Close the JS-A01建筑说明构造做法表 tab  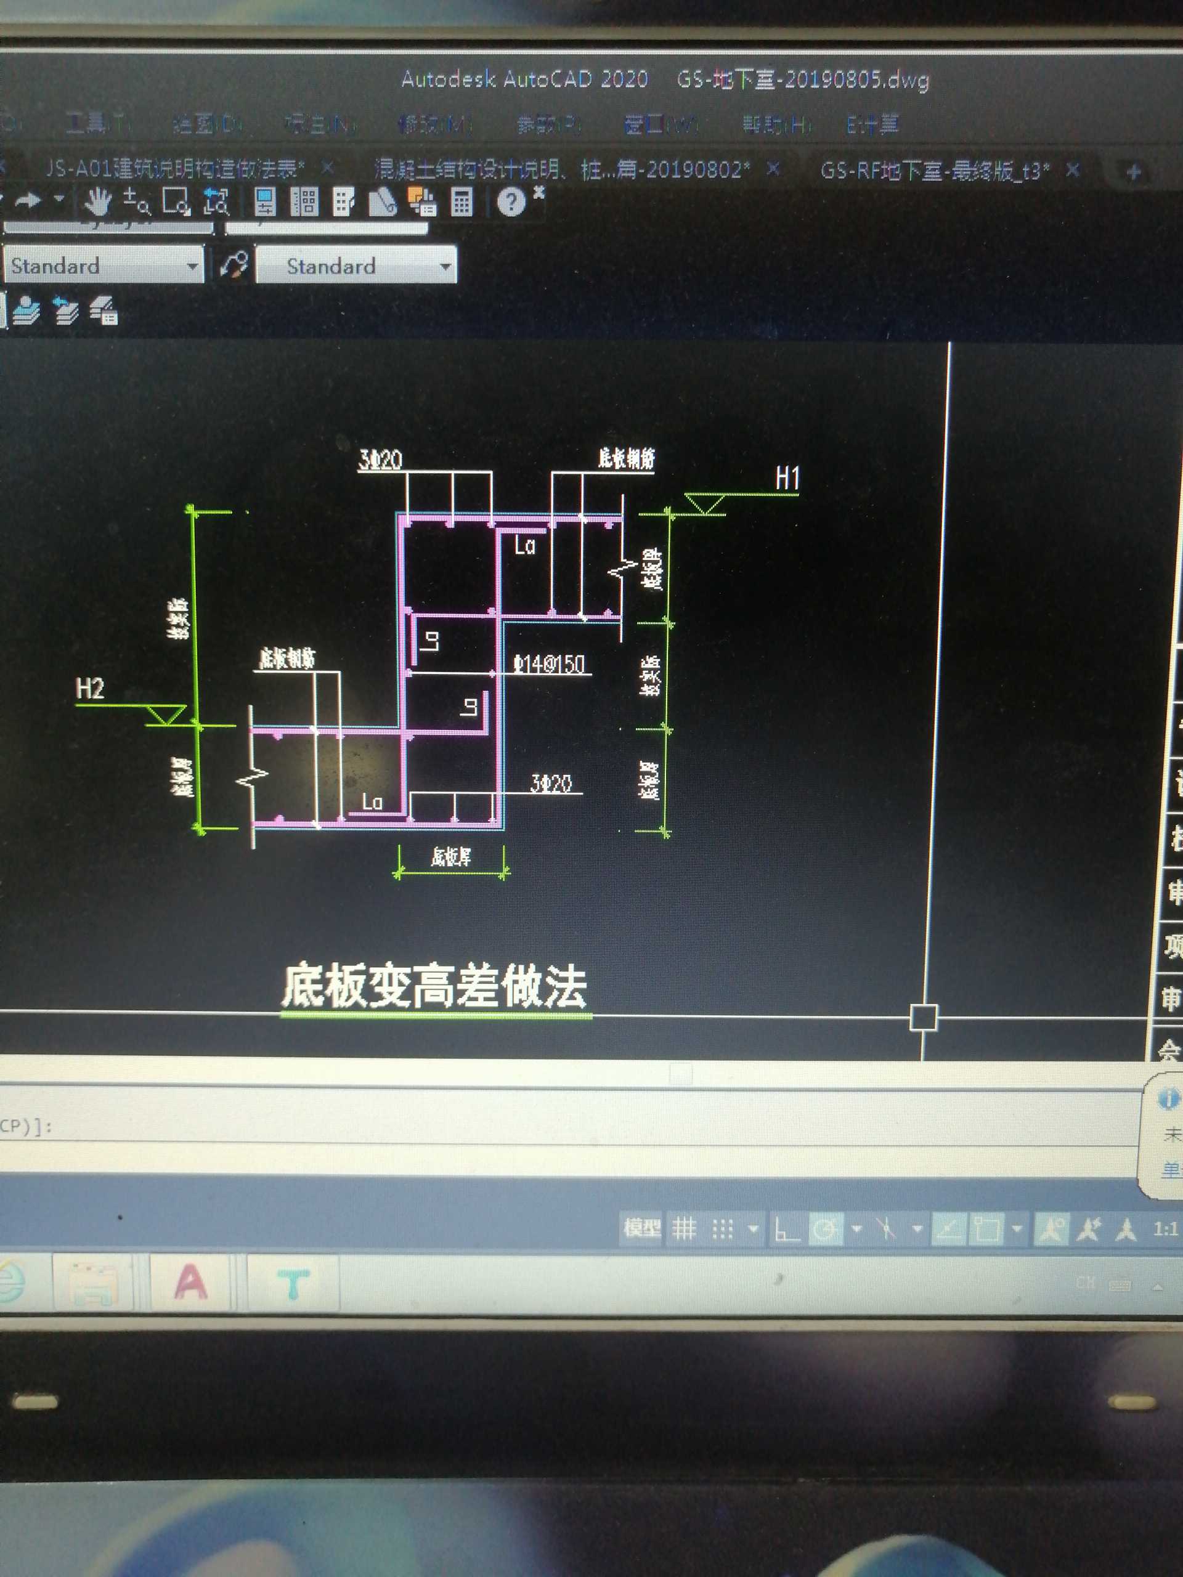pyautogui.click(x=327, y=168)
